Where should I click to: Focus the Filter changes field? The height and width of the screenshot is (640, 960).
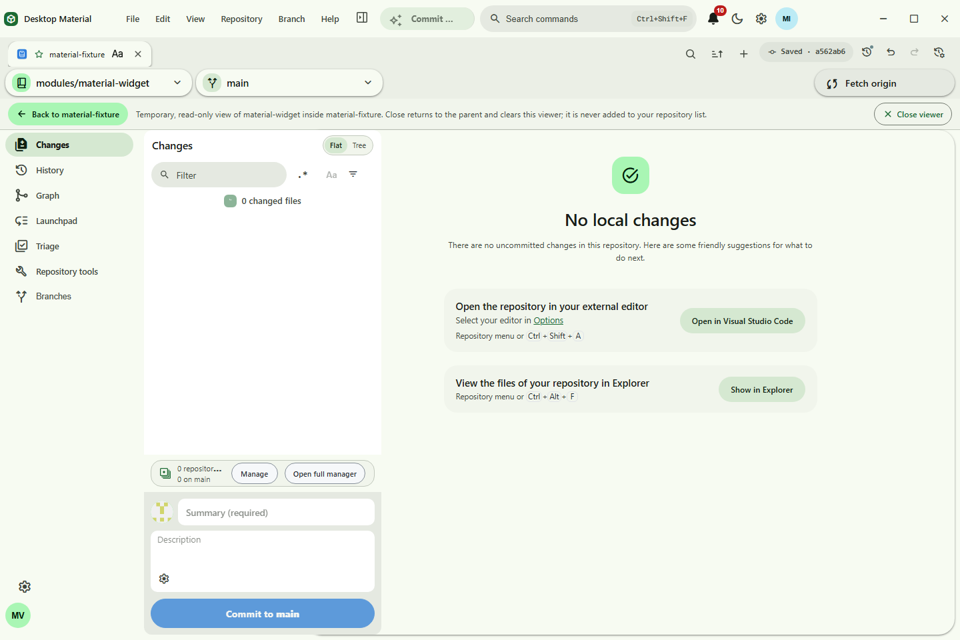(x=219, y=175)
